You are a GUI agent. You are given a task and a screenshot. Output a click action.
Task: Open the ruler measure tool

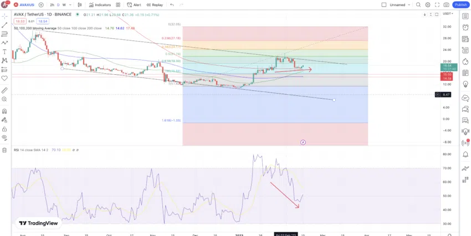point(4,90)
